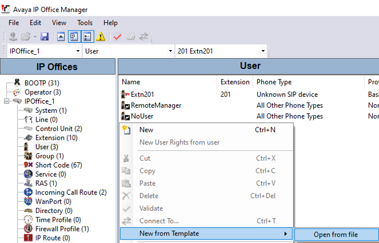Screen dimensions: 379x243
Task: Select WanPort (0) tree item
Action: click(x=53, y=202)
